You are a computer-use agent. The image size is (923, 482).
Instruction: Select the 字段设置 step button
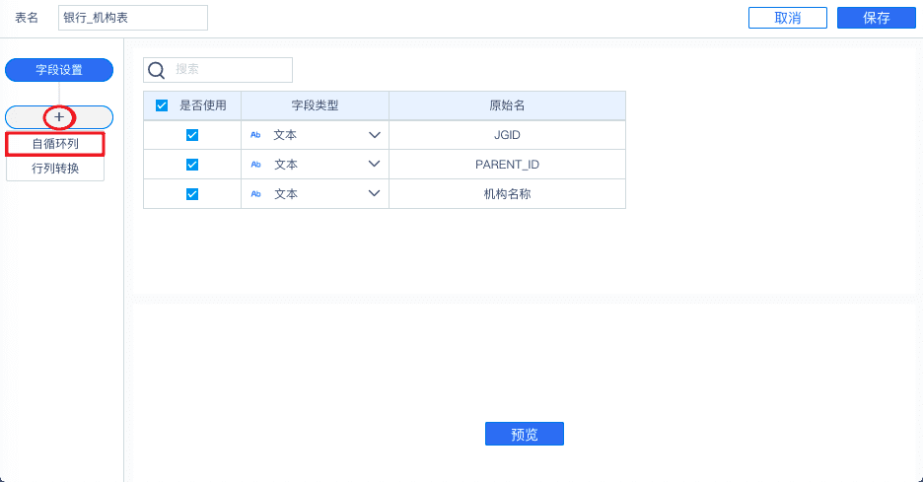(59, 70)
